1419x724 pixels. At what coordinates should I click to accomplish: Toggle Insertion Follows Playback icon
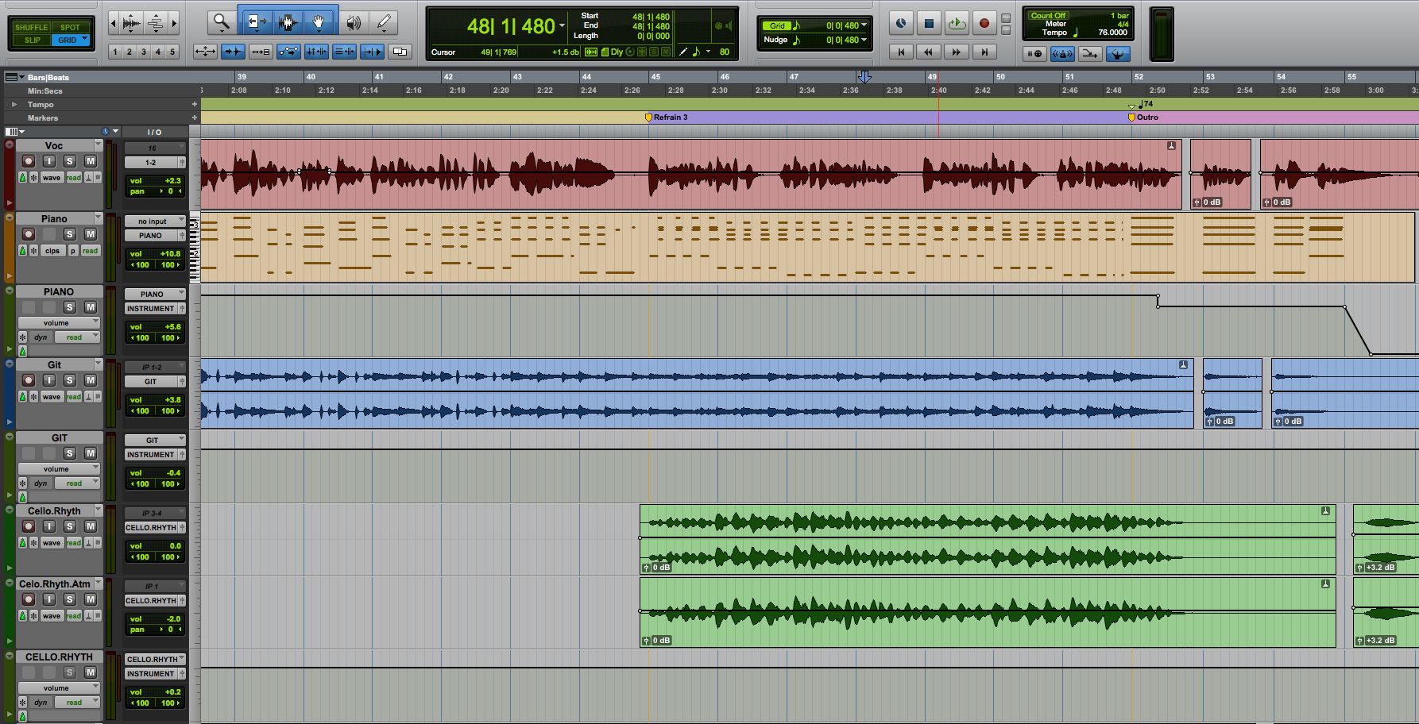(x=372, y=52)
